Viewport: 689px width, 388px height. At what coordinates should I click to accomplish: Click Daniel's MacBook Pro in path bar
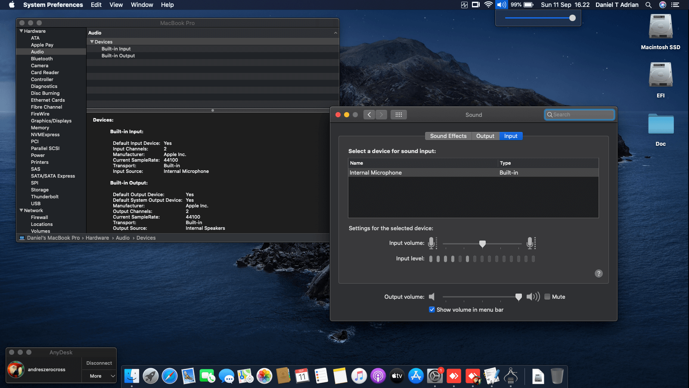click(x=53, y=238)
